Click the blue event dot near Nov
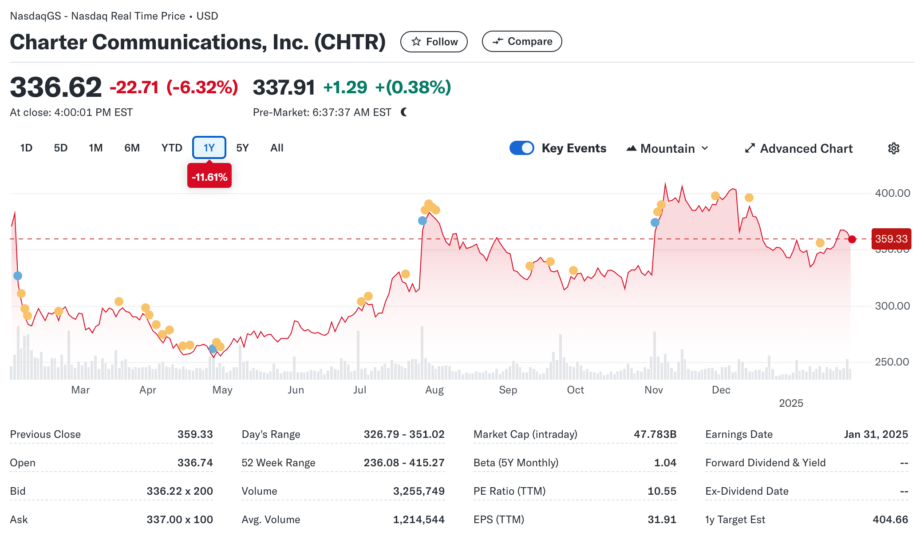The width and height of the screenshot is (924, 540). [x=655, y=222]
